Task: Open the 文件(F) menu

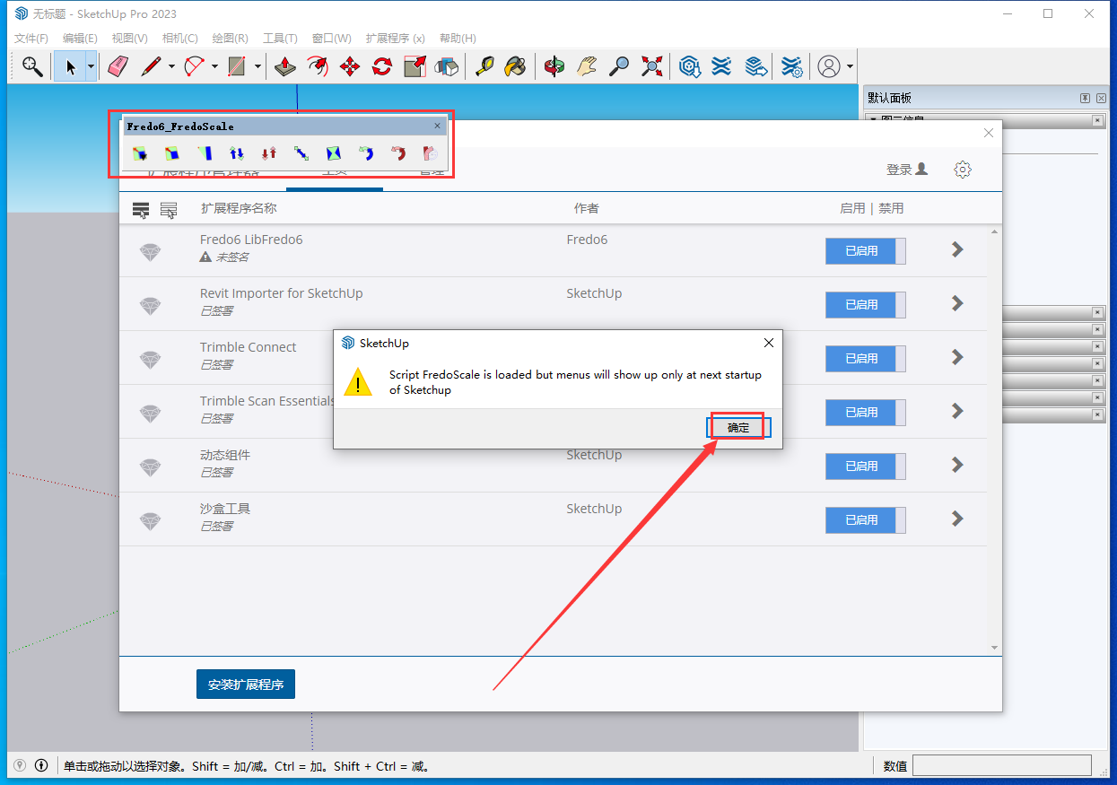Action: click(x=31, y=39)
